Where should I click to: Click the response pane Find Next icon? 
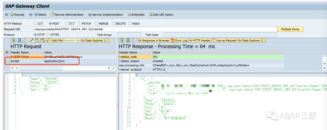(134, 41)
